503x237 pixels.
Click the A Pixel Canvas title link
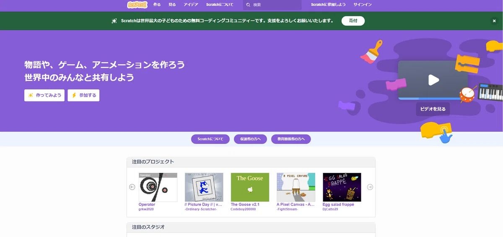click(x=296, y=205)
